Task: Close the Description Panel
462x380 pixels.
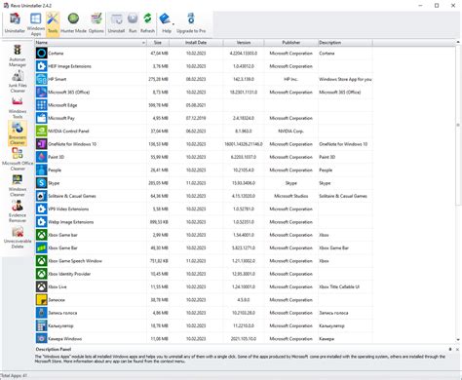Action: [x=457, y=350]
